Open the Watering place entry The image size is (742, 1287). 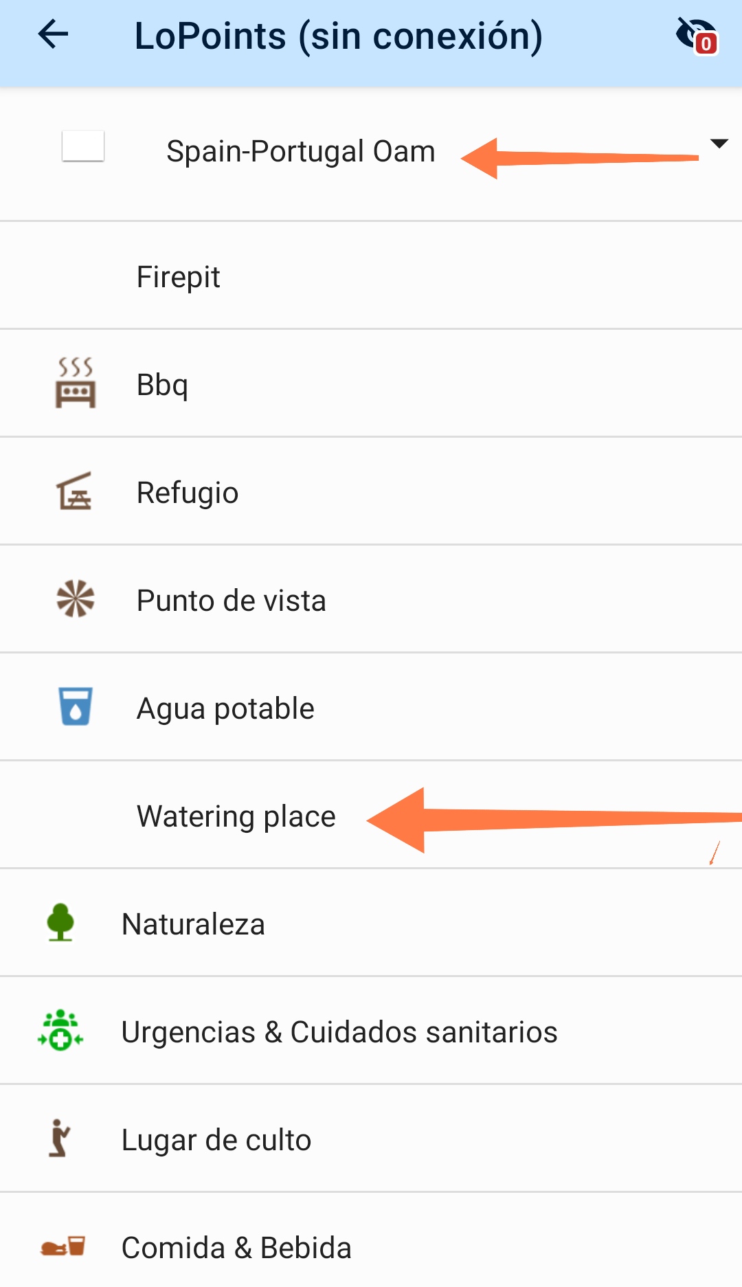pos(236,816)
